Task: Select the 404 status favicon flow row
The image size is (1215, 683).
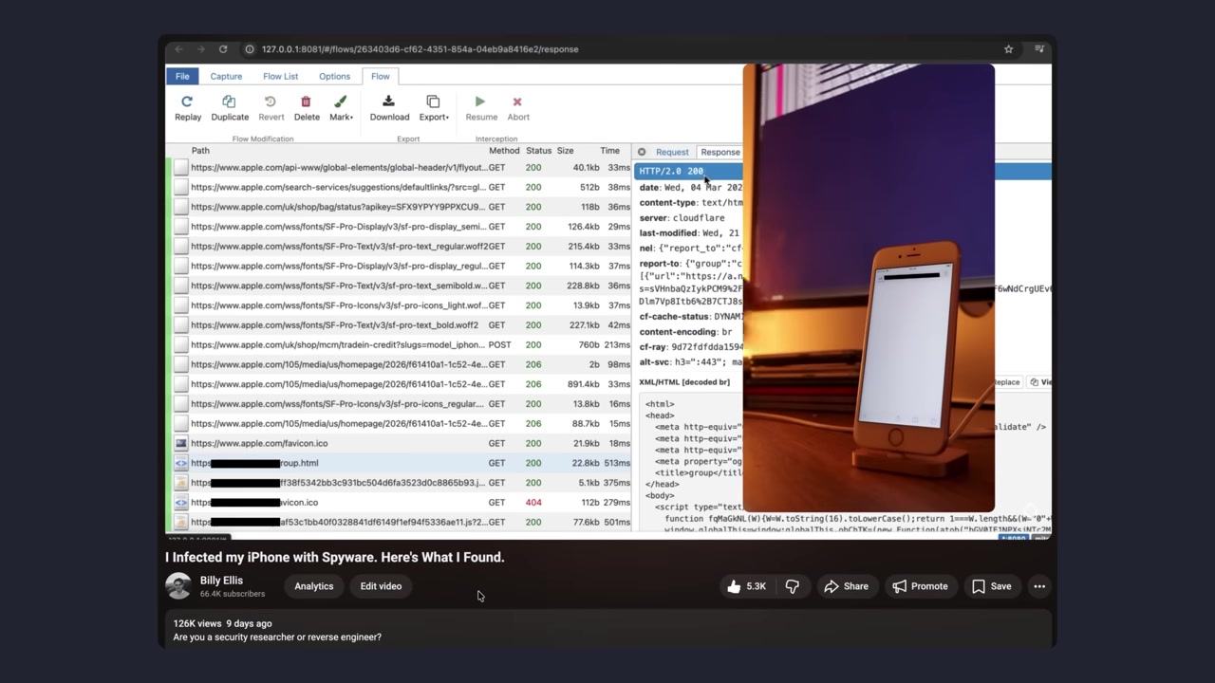Action: [x=400, y=503]
